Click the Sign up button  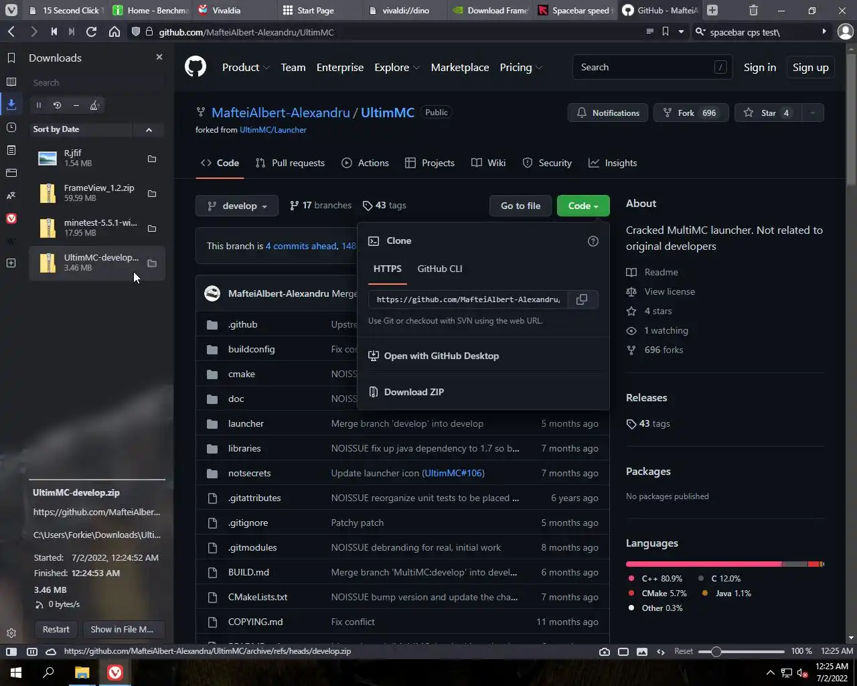[x=810, y=67]
